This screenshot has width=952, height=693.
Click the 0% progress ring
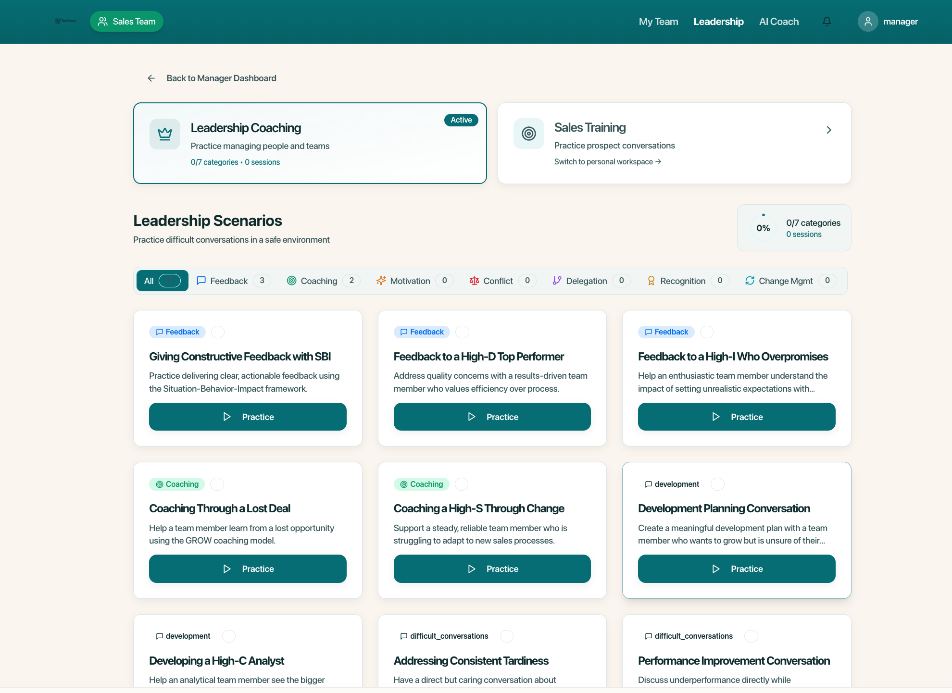tap(763, 228)
